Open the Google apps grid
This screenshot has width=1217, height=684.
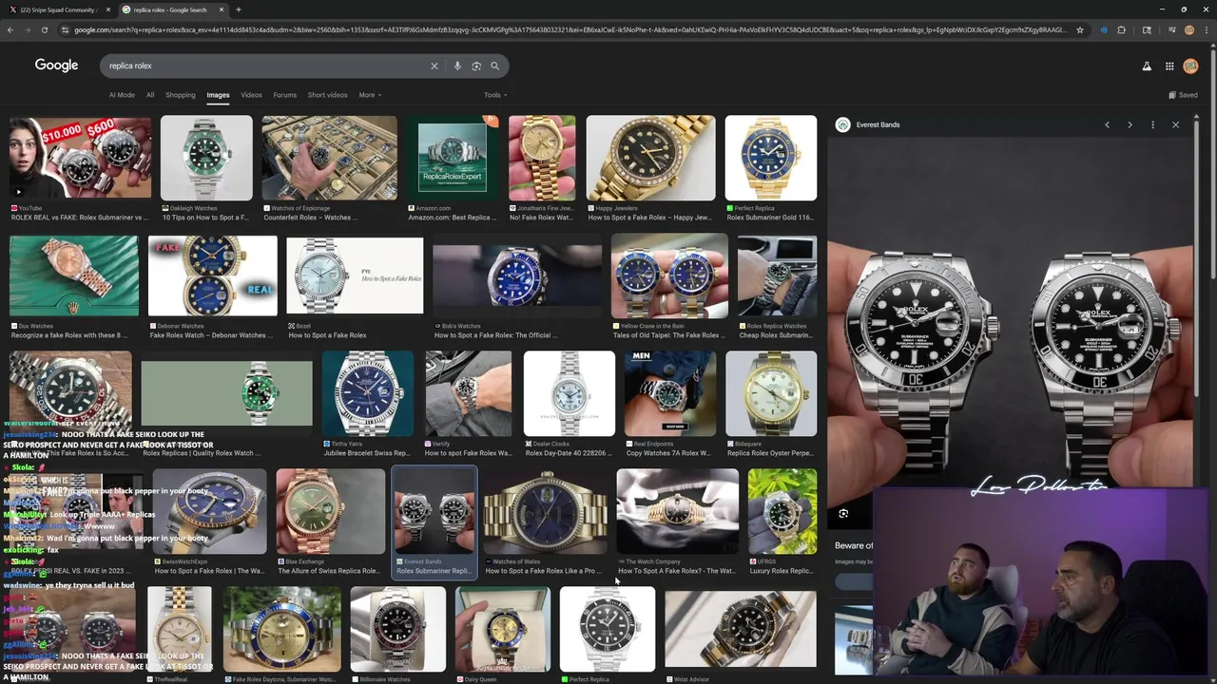(x=1169, y=66)
